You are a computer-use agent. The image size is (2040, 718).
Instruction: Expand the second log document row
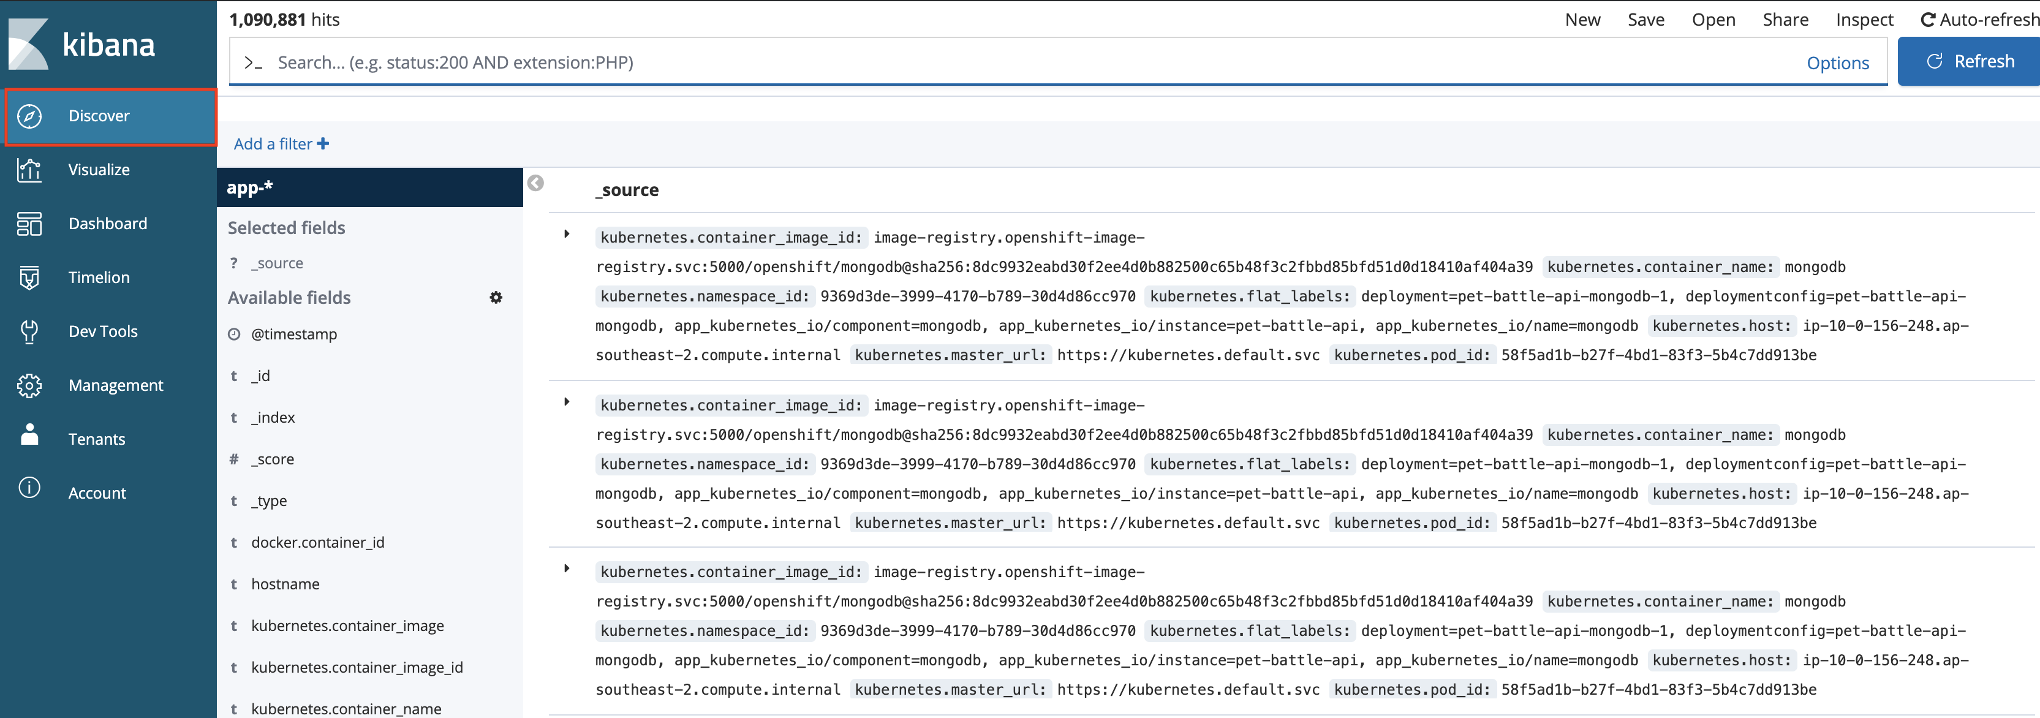coord(567,402)
